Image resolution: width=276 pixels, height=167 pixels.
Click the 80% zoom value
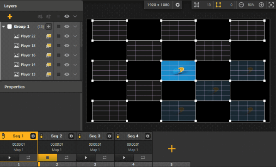click(x=251, y=5)
